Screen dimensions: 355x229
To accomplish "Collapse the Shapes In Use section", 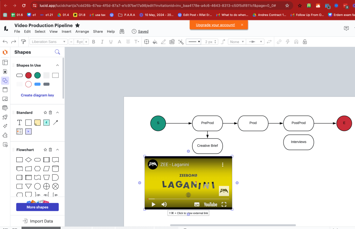I will click(x=58, y=65).
